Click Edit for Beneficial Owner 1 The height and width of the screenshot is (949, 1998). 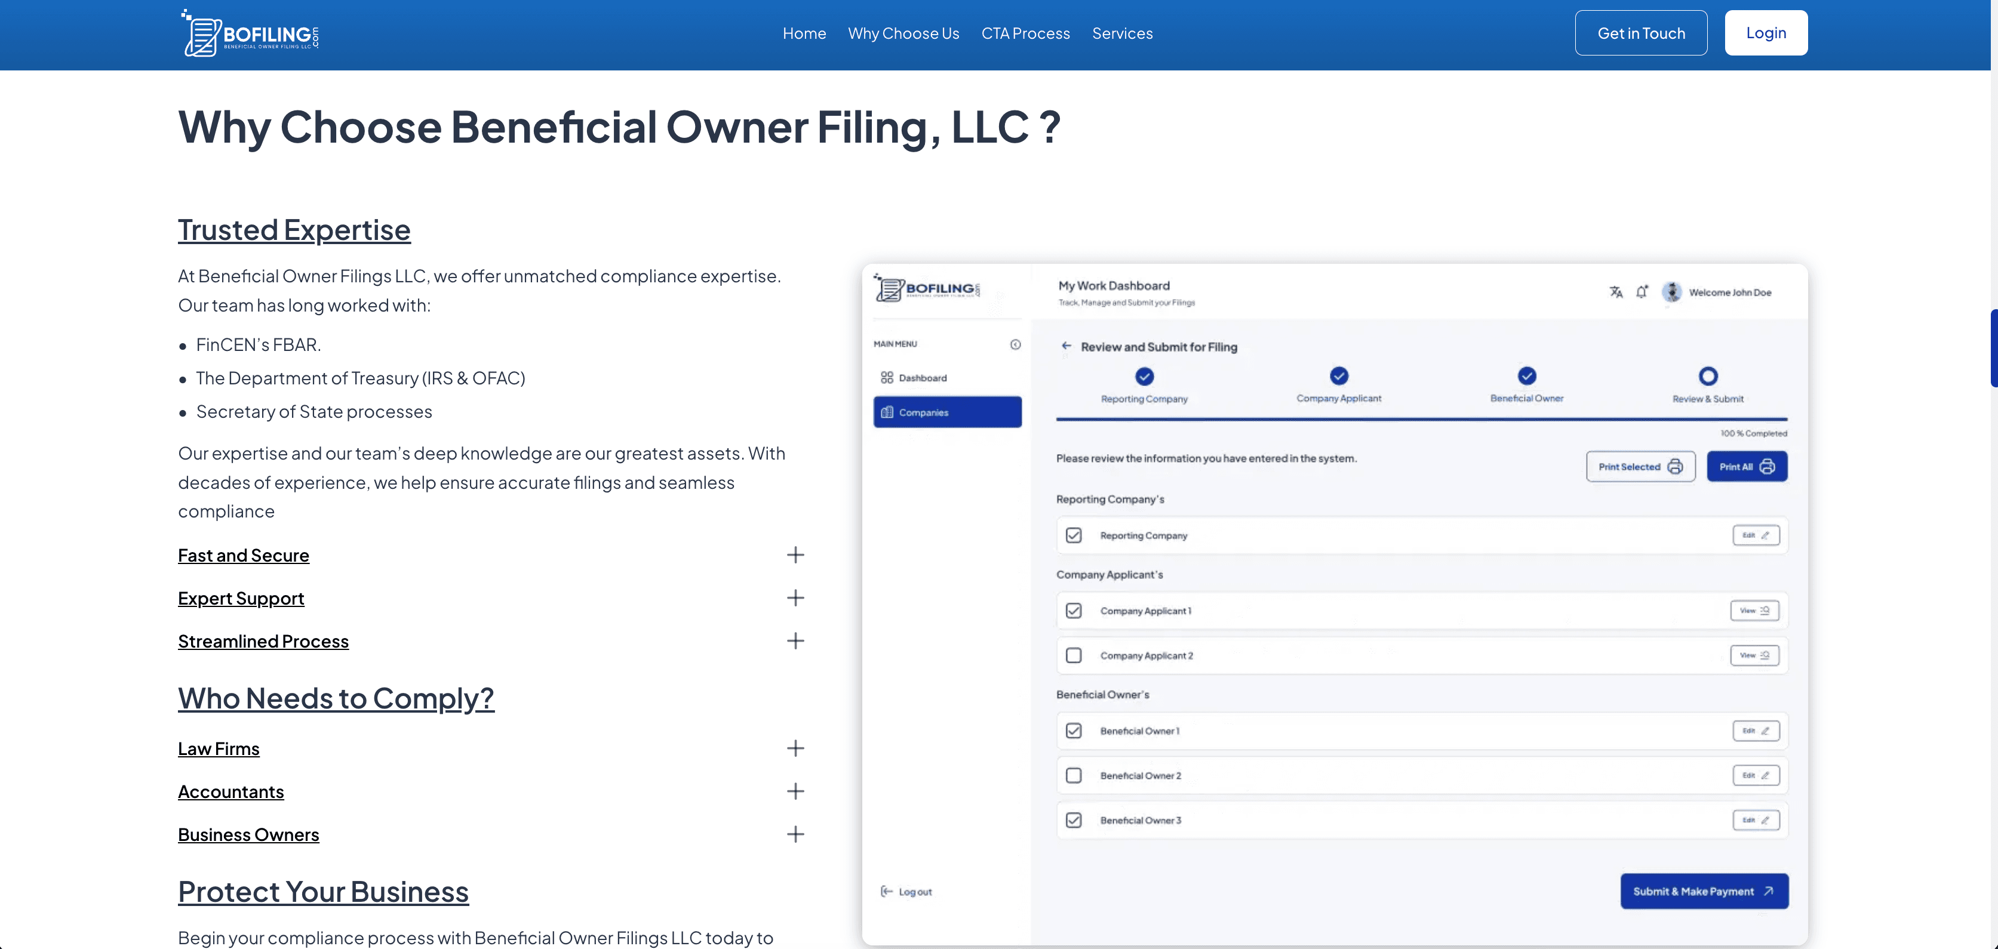[x=1756, y=731]
